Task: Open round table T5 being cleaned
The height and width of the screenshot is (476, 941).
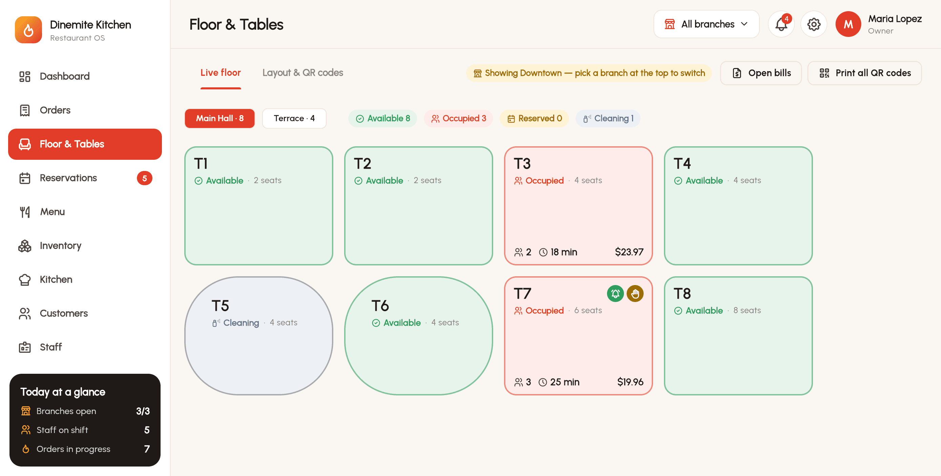Action: (x=259, y=336)
